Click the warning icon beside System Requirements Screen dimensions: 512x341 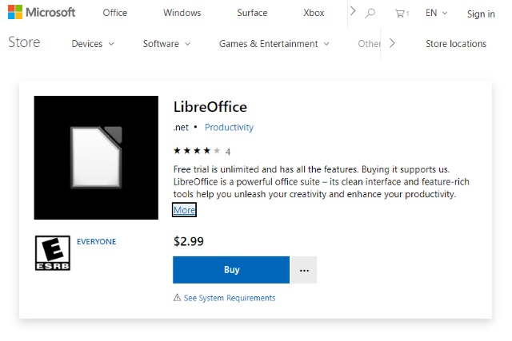177,298
